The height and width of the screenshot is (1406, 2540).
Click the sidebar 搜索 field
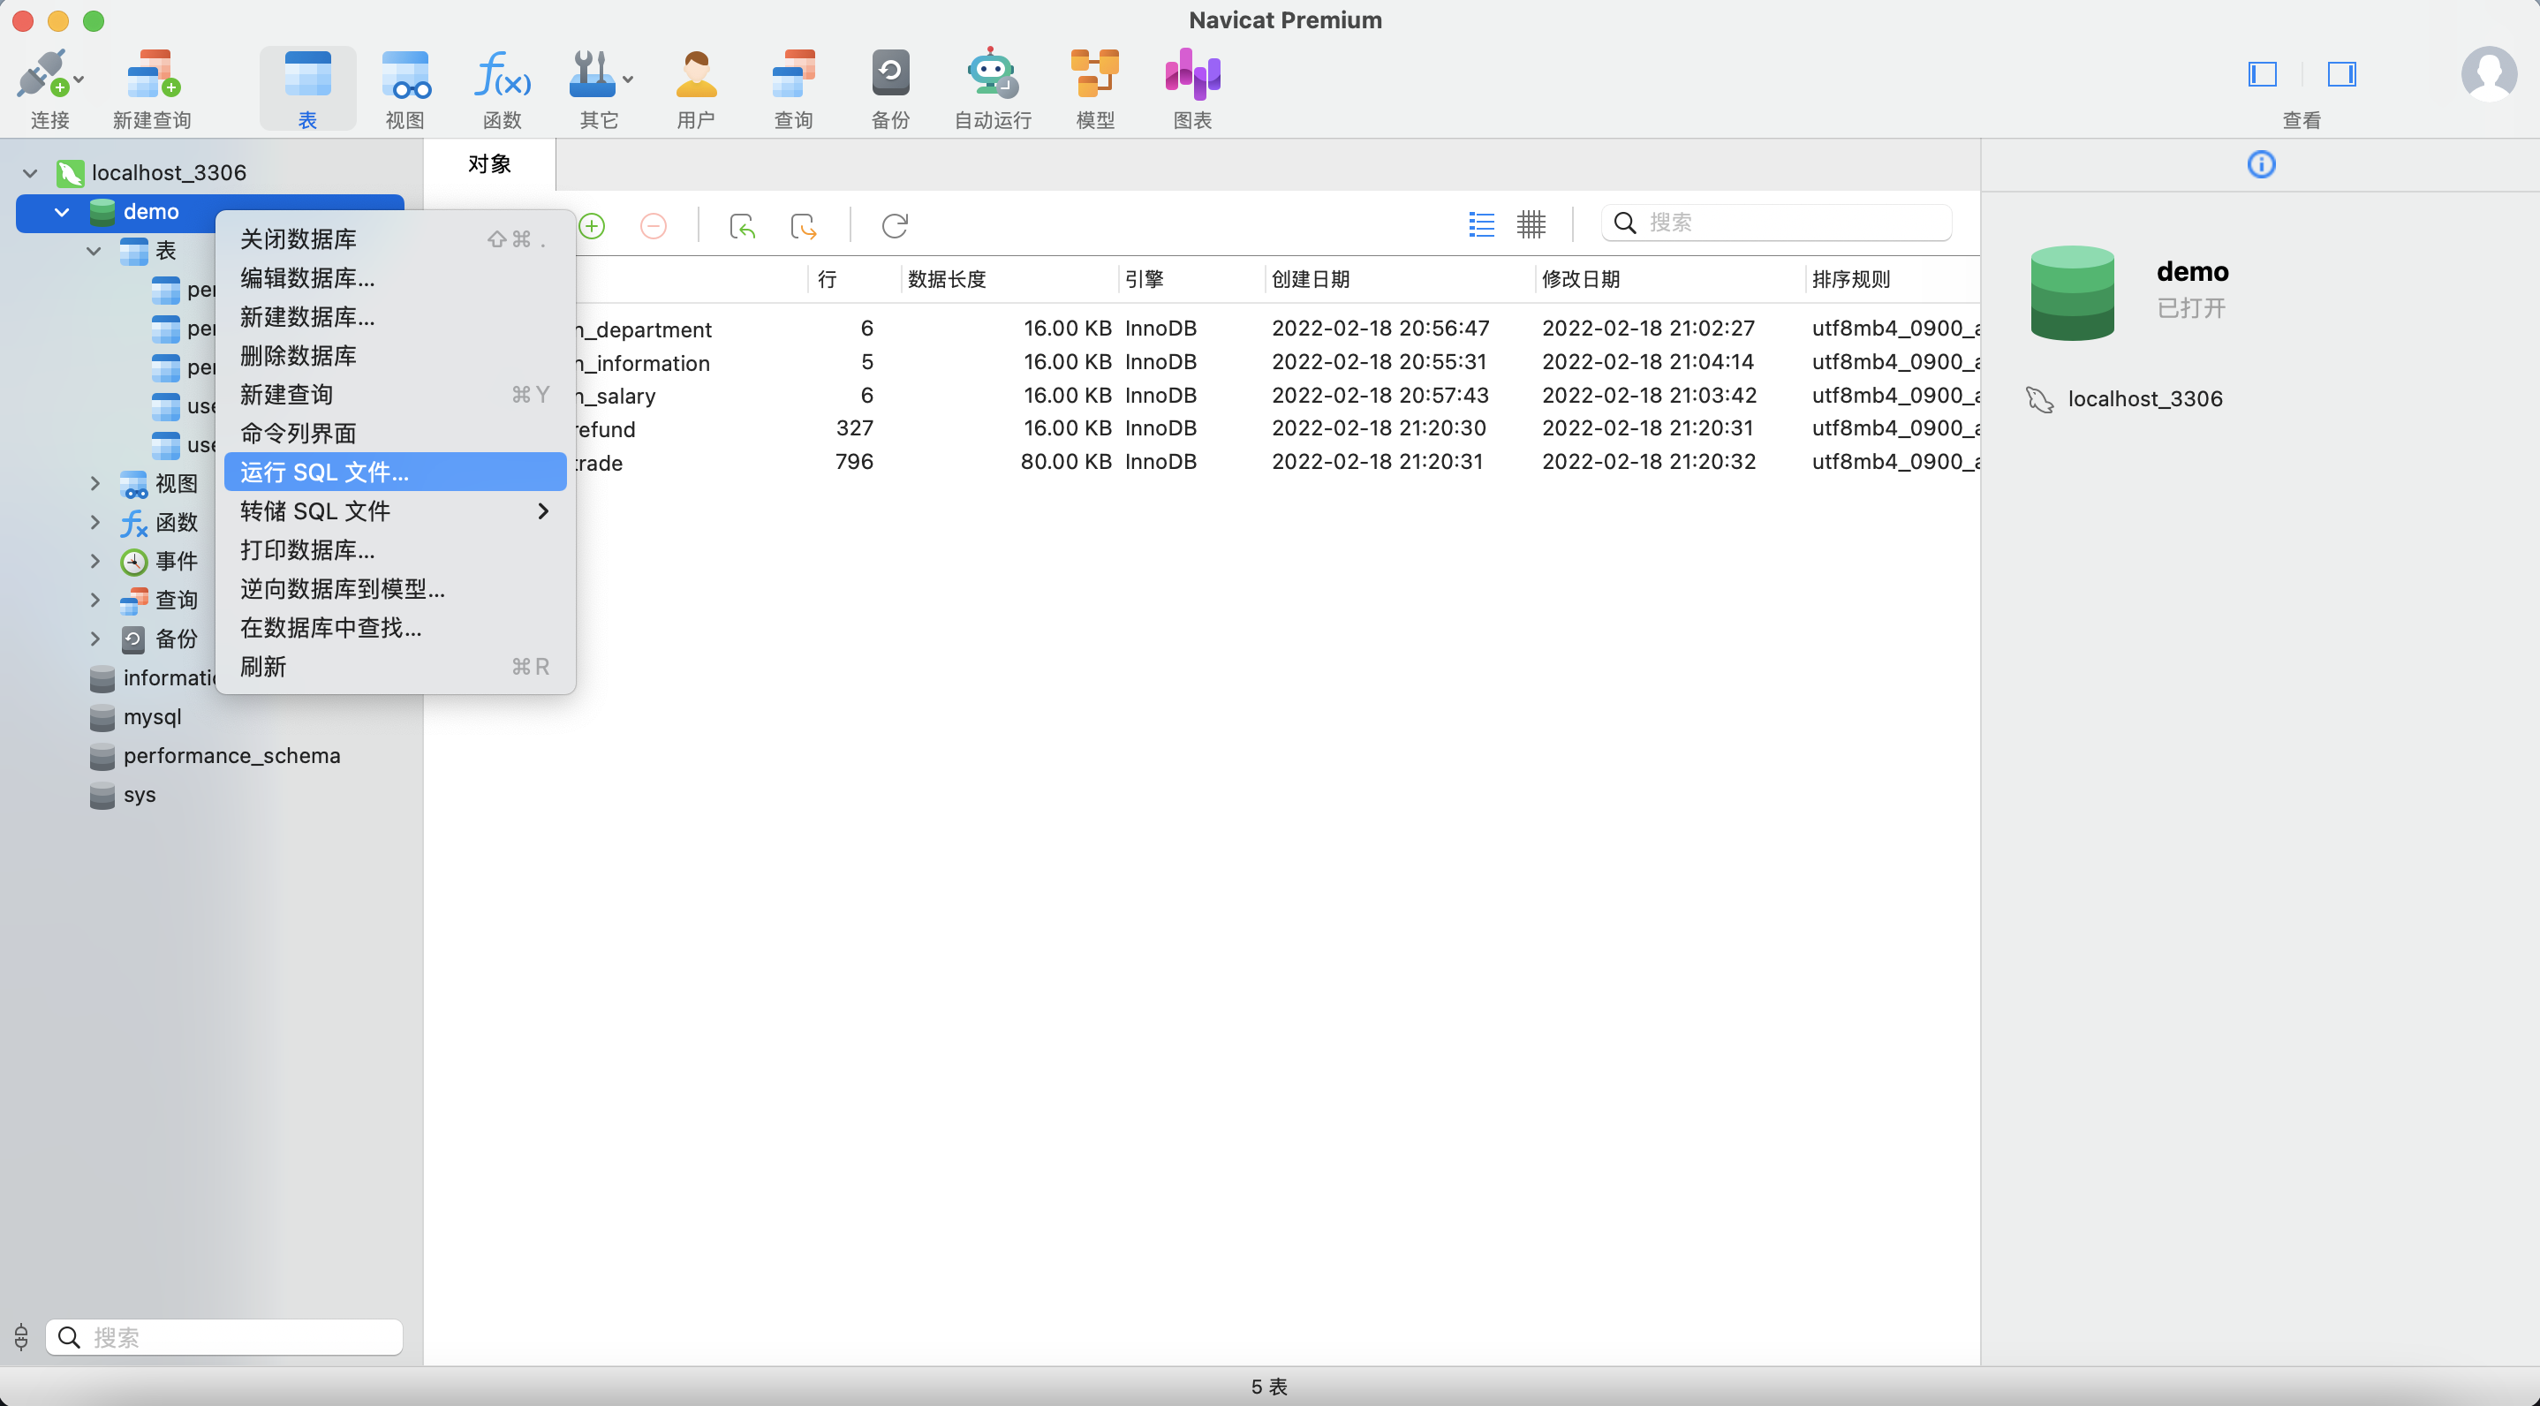click(x=223, y=1337)
